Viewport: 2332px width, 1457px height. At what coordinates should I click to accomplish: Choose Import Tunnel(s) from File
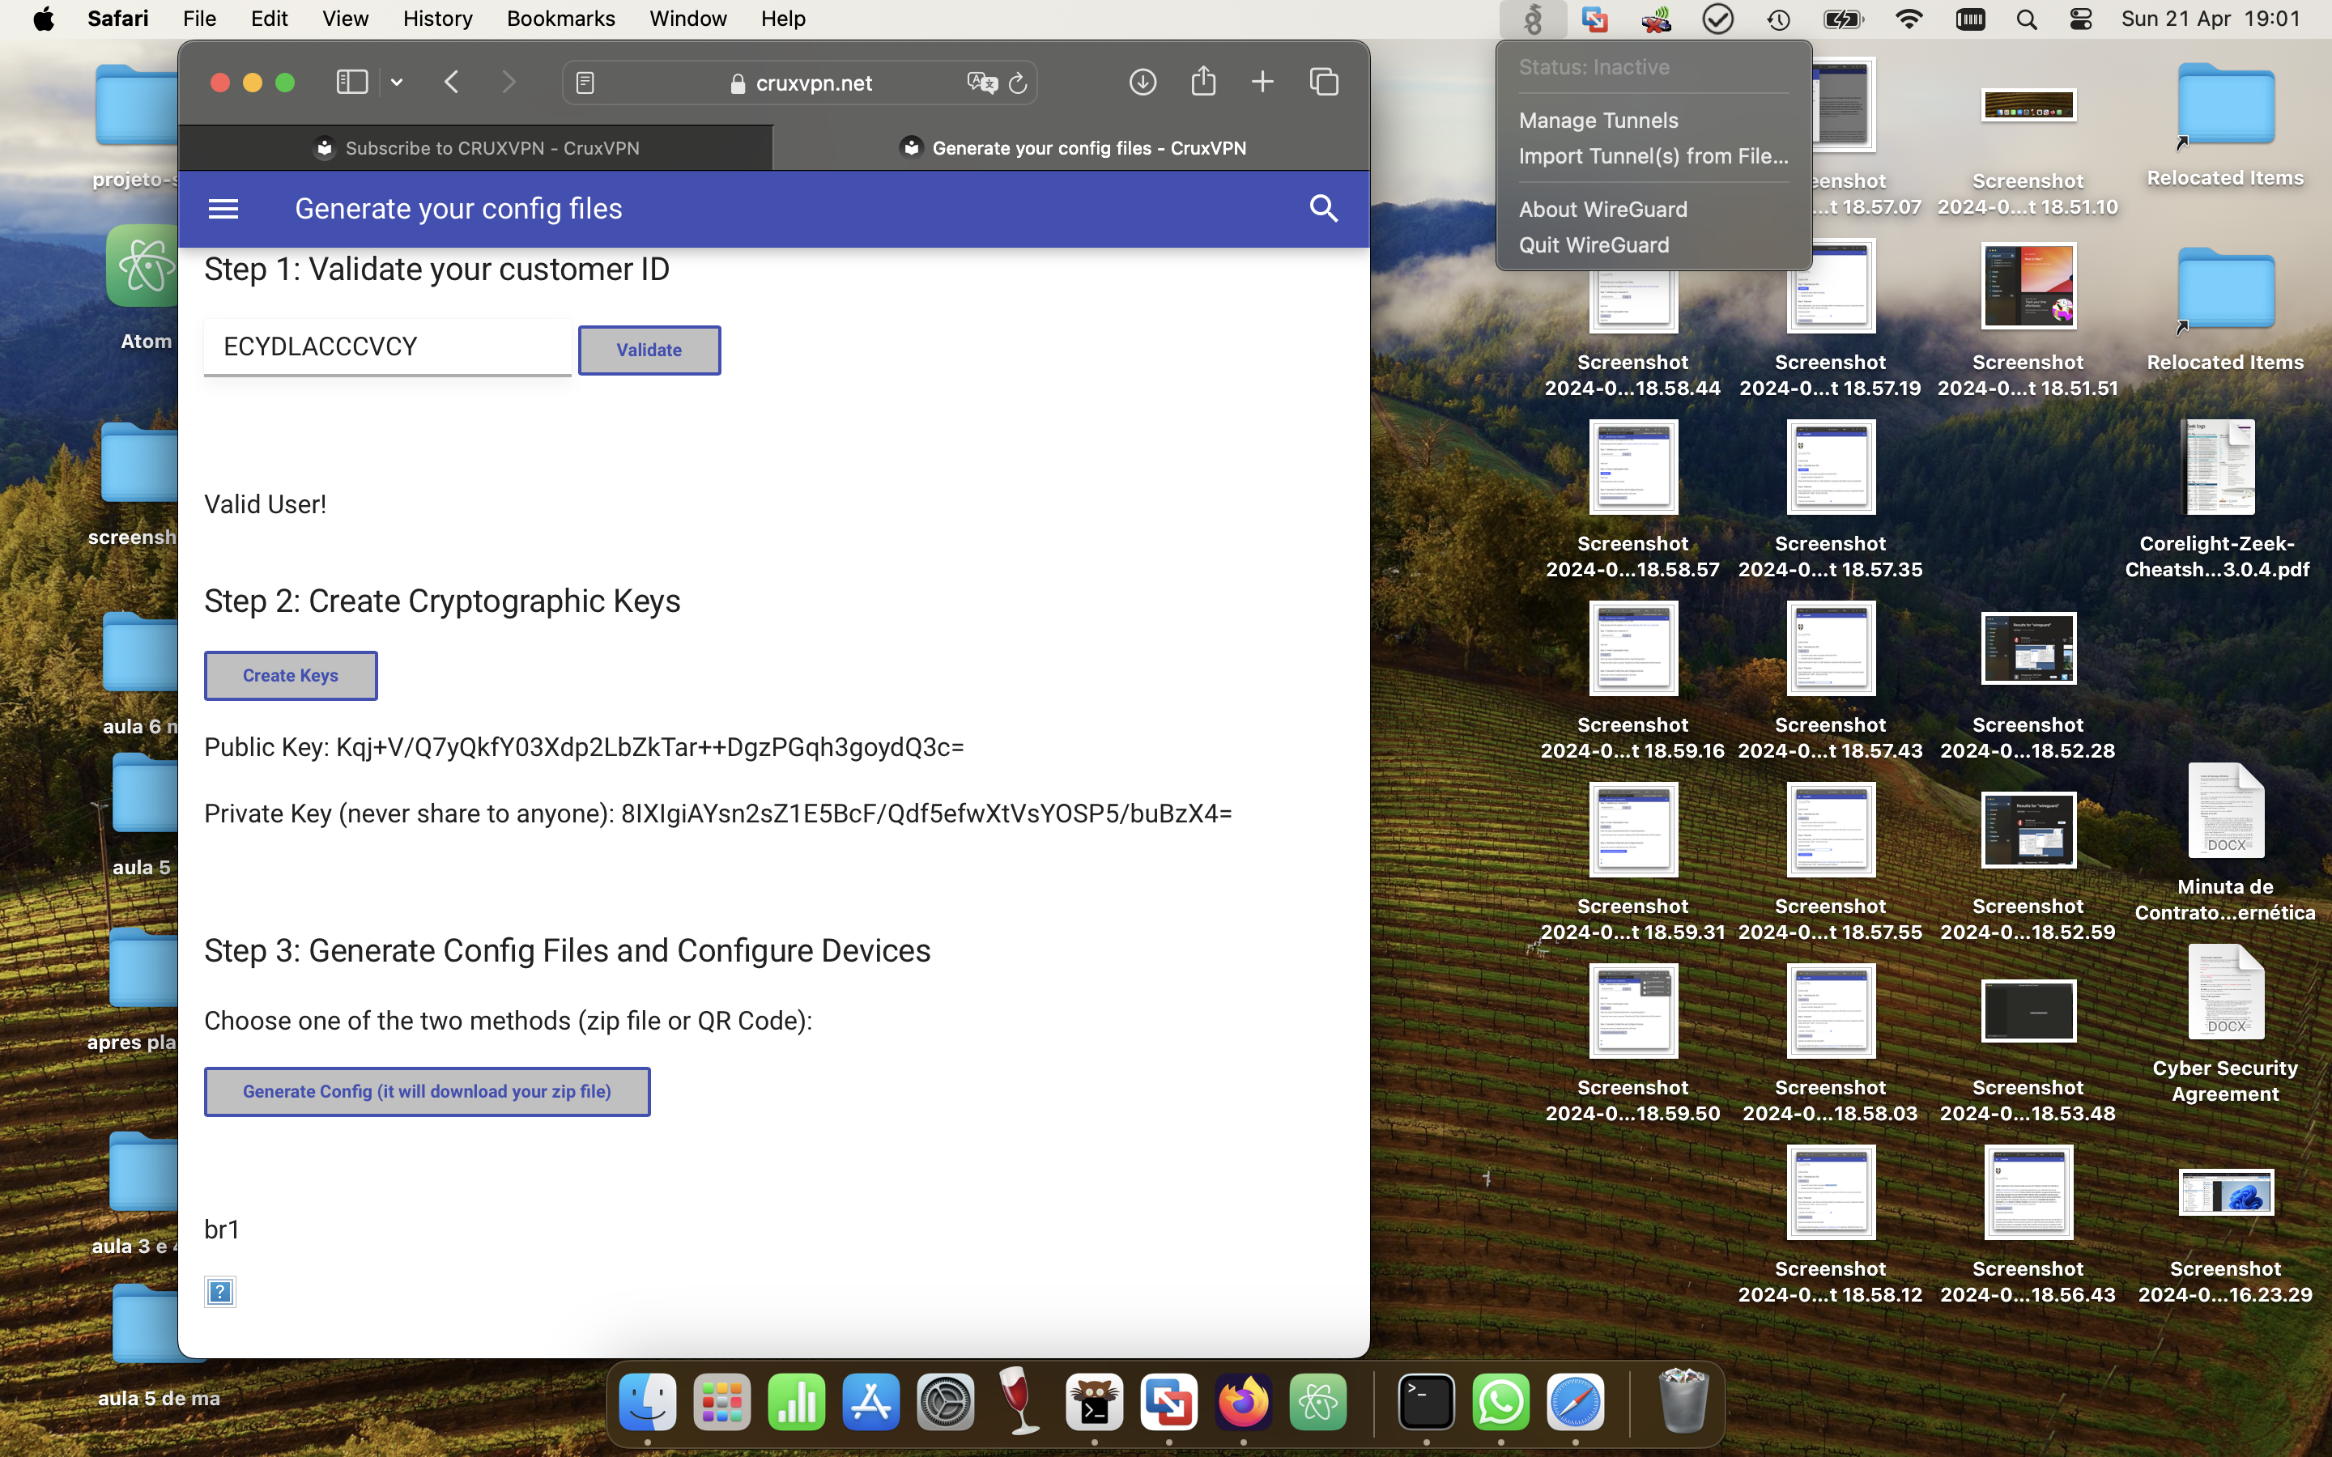1653,156
